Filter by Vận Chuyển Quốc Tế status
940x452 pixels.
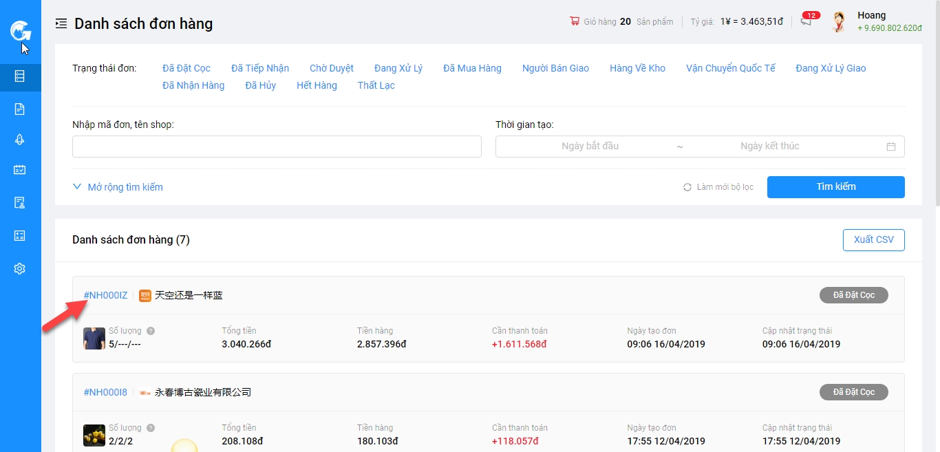[730, 68]
